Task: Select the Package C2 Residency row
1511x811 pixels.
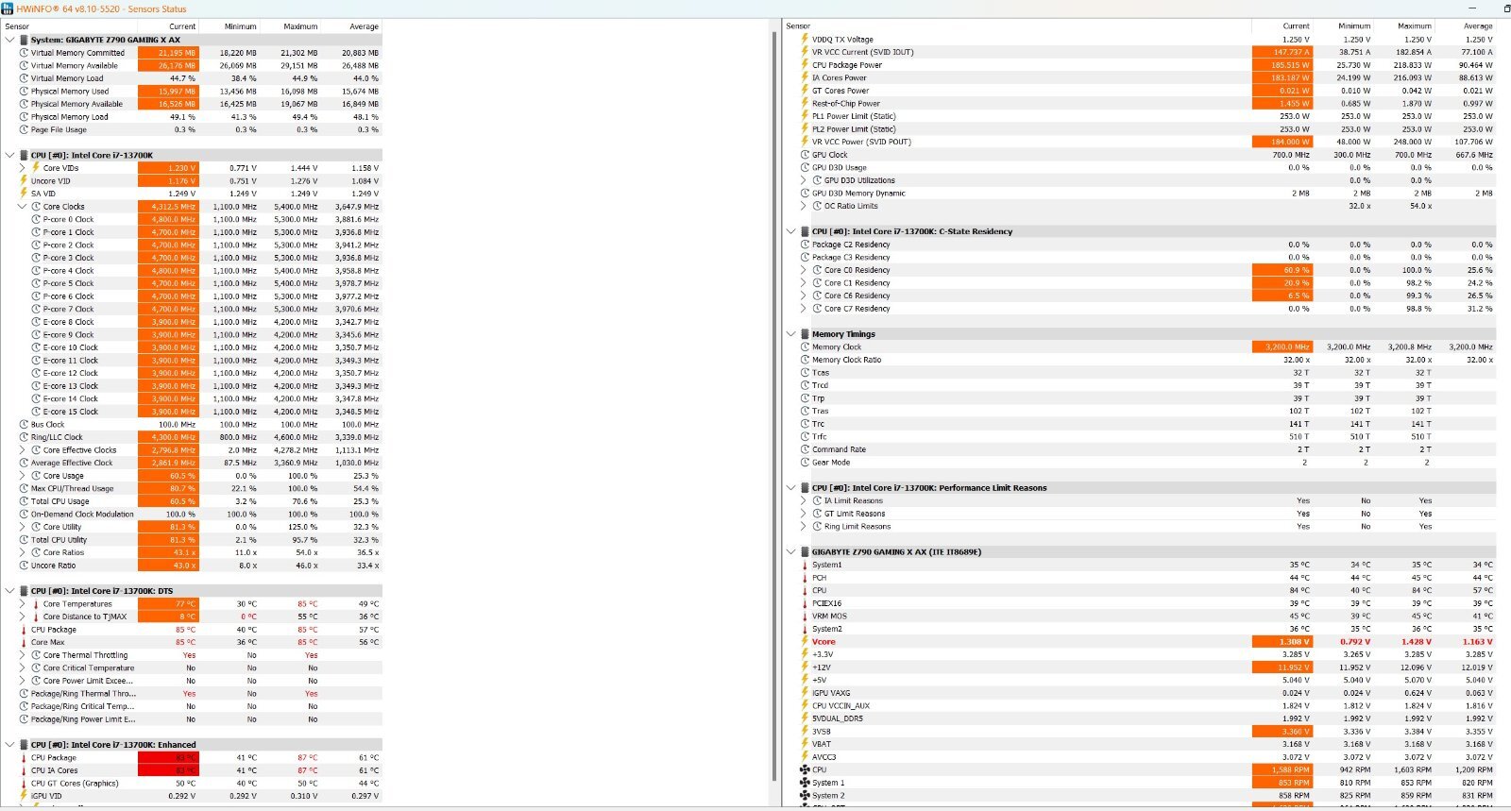Action: point(1140,245)
